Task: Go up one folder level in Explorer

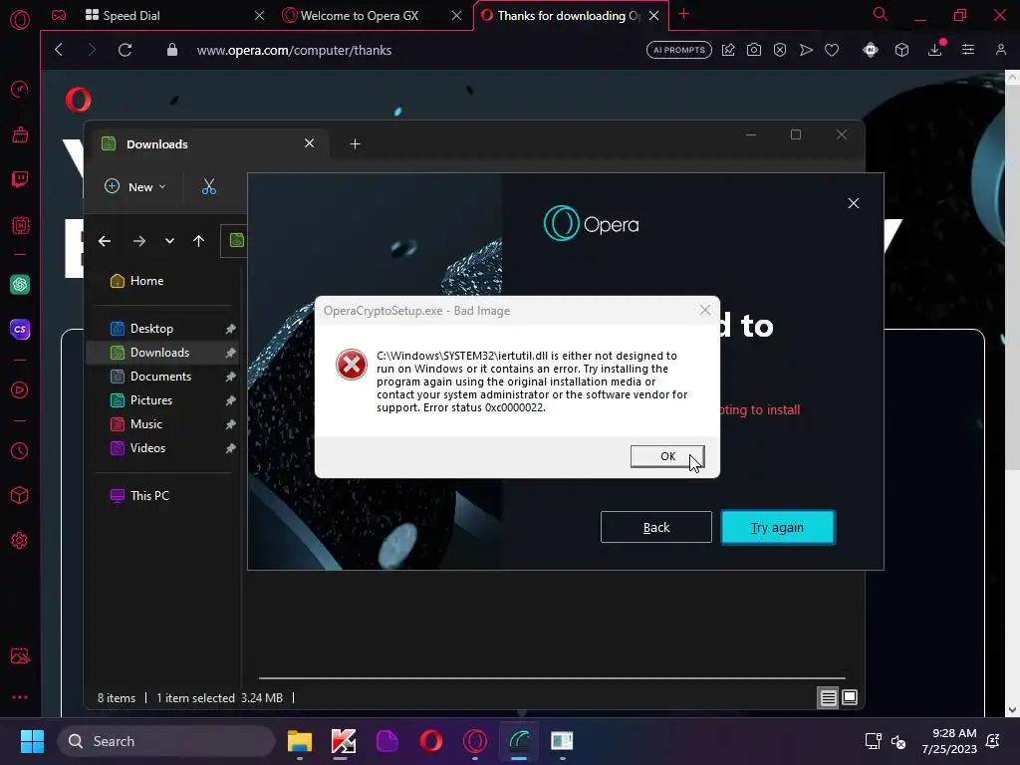Action: pos(199,241)
